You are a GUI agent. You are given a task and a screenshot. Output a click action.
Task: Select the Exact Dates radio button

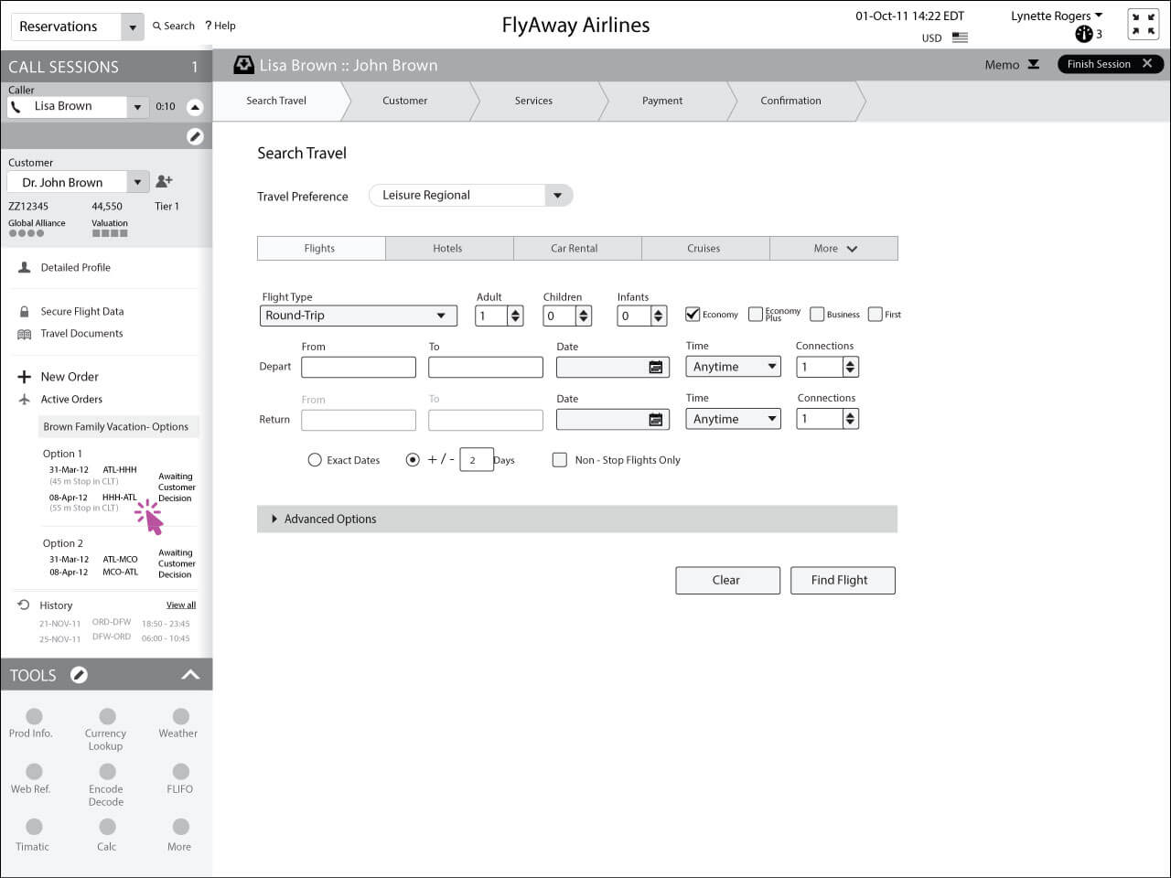pyautogui.click(x=315, y=460)
